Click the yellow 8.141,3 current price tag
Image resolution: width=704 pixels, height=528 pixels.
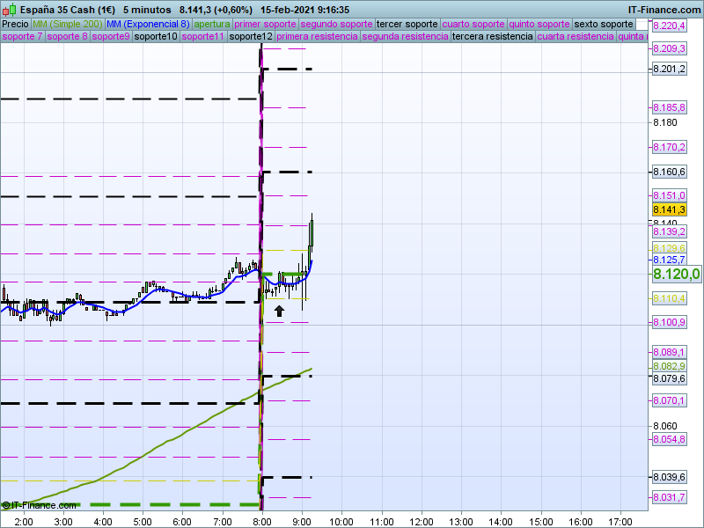[669, 209]
